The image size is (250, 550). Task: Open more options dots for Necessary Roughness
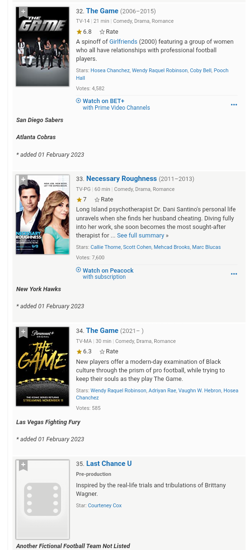(234, 274)
